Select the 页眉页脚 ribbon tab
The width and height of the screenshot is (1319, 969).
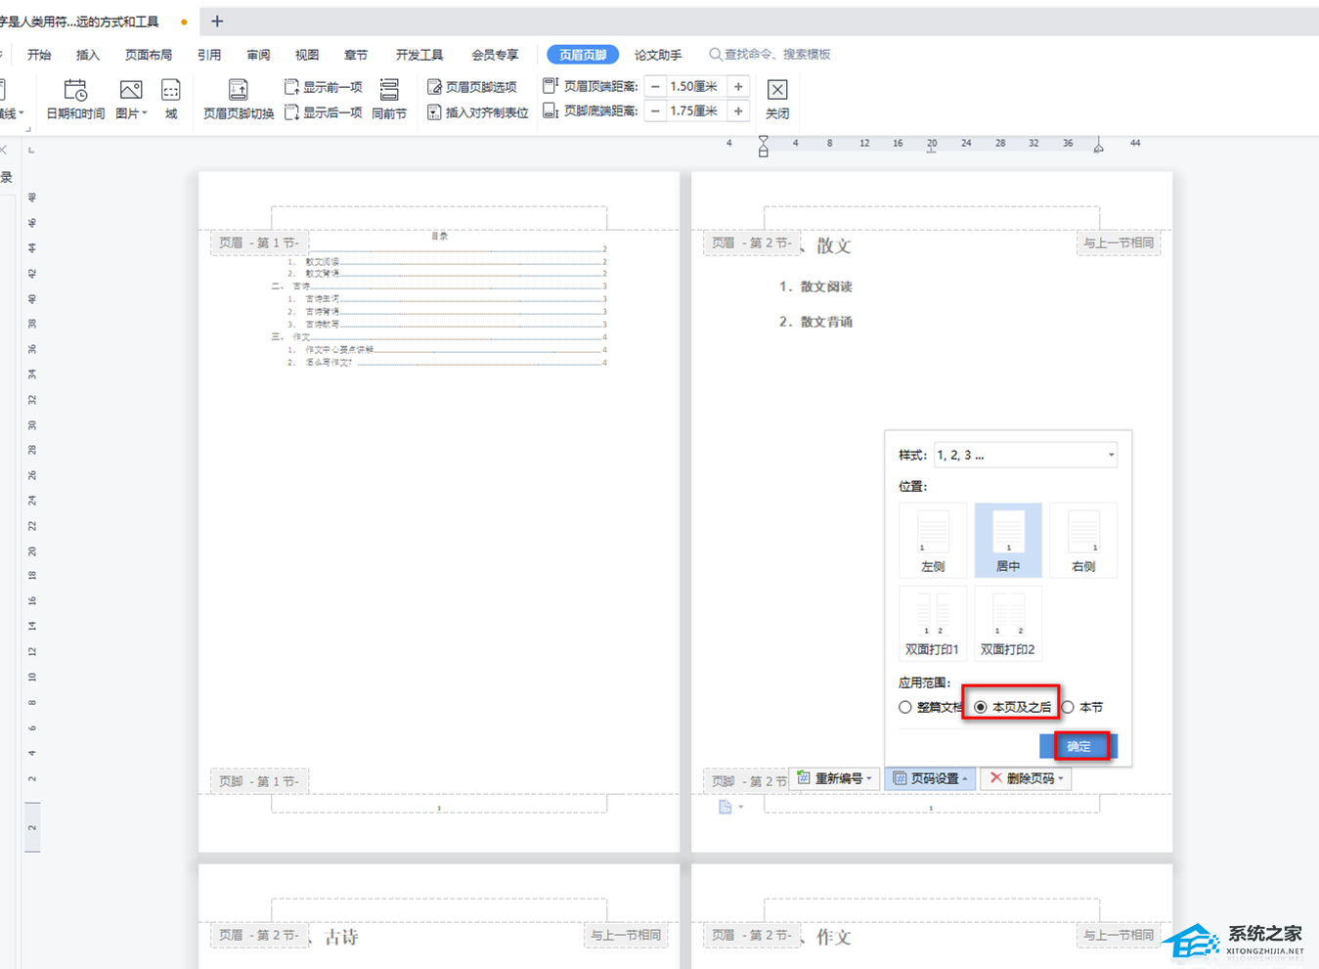pos(583,55)
